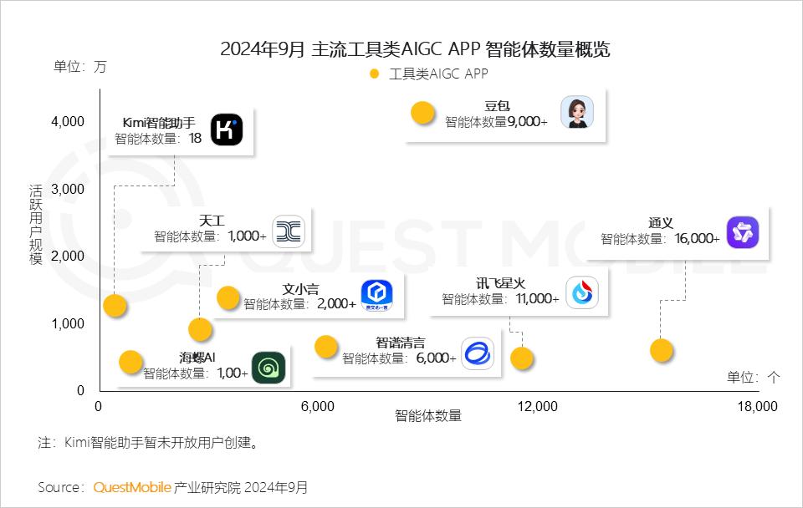Select the data point below 通义
This screenshot has width=803, height=508.
[x=662, y=350]
